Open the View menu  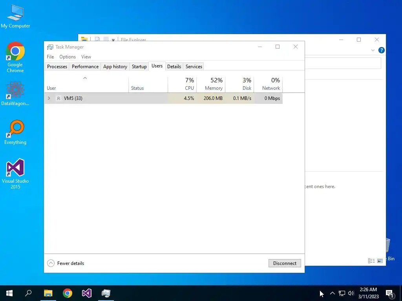[86, 57]
